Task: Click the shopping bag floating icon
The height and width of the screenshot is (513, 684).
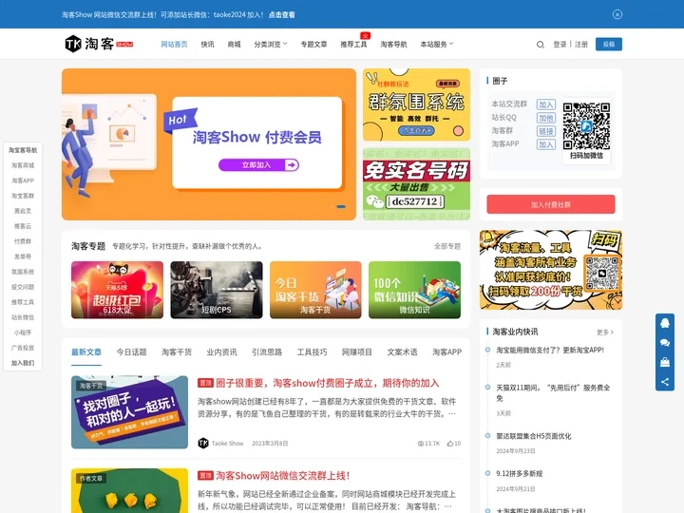Action: point(665,362)
